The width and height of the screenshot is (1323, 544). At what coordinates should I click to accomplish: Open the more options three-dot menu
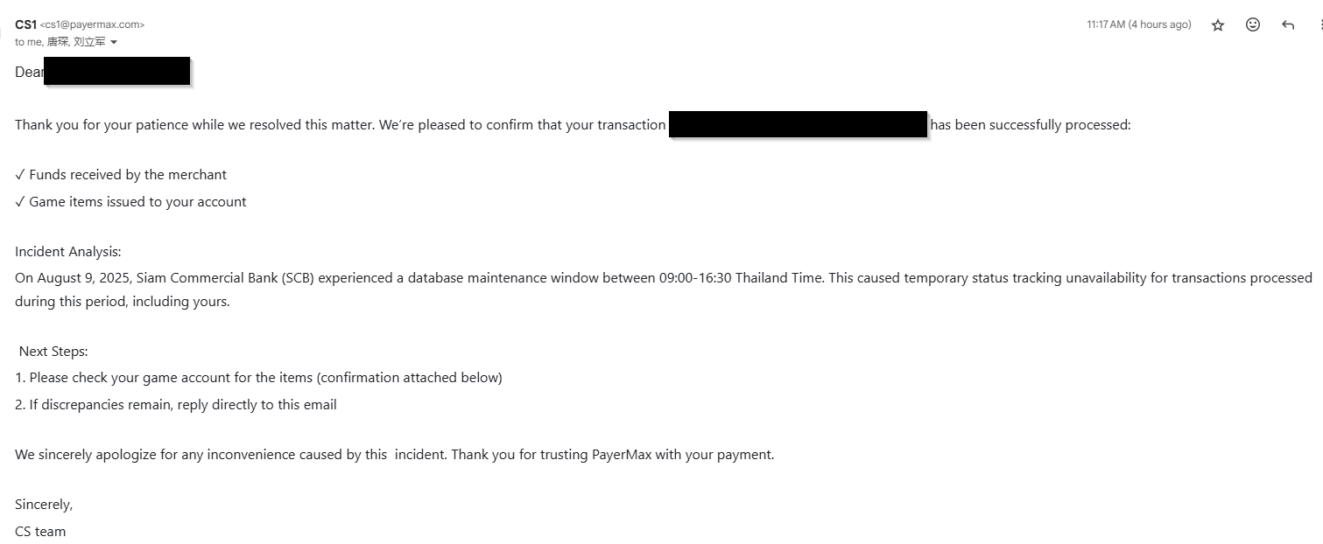click(x=1319, y=25)
